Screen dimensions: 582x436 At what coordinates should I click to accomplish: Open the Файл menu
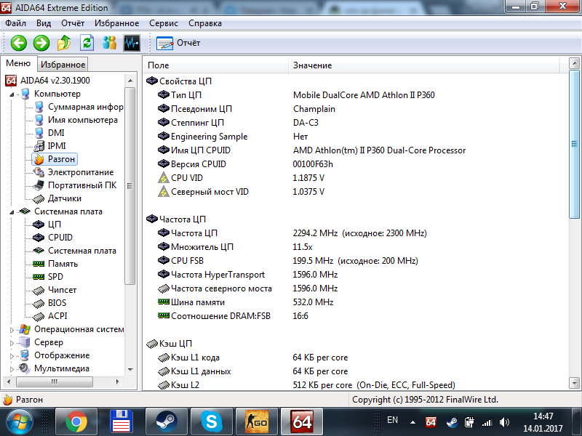(15, 23)
